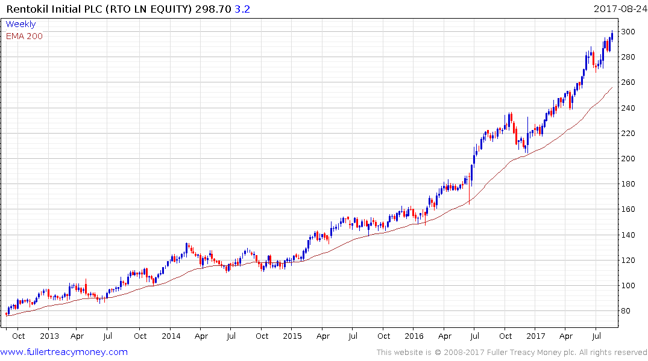Click the 160 price axis label
This screenshot has height=361, width=648.
tap(628, 209)
